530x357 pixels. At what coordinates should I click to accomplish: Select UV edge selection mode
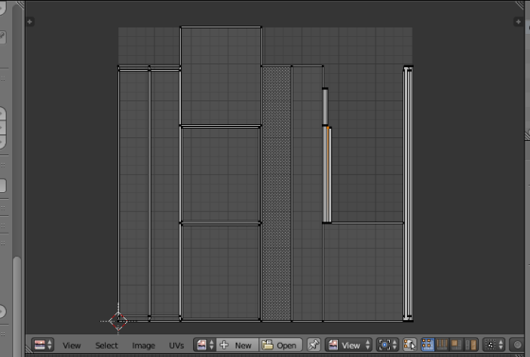click(x=442, y=345)
